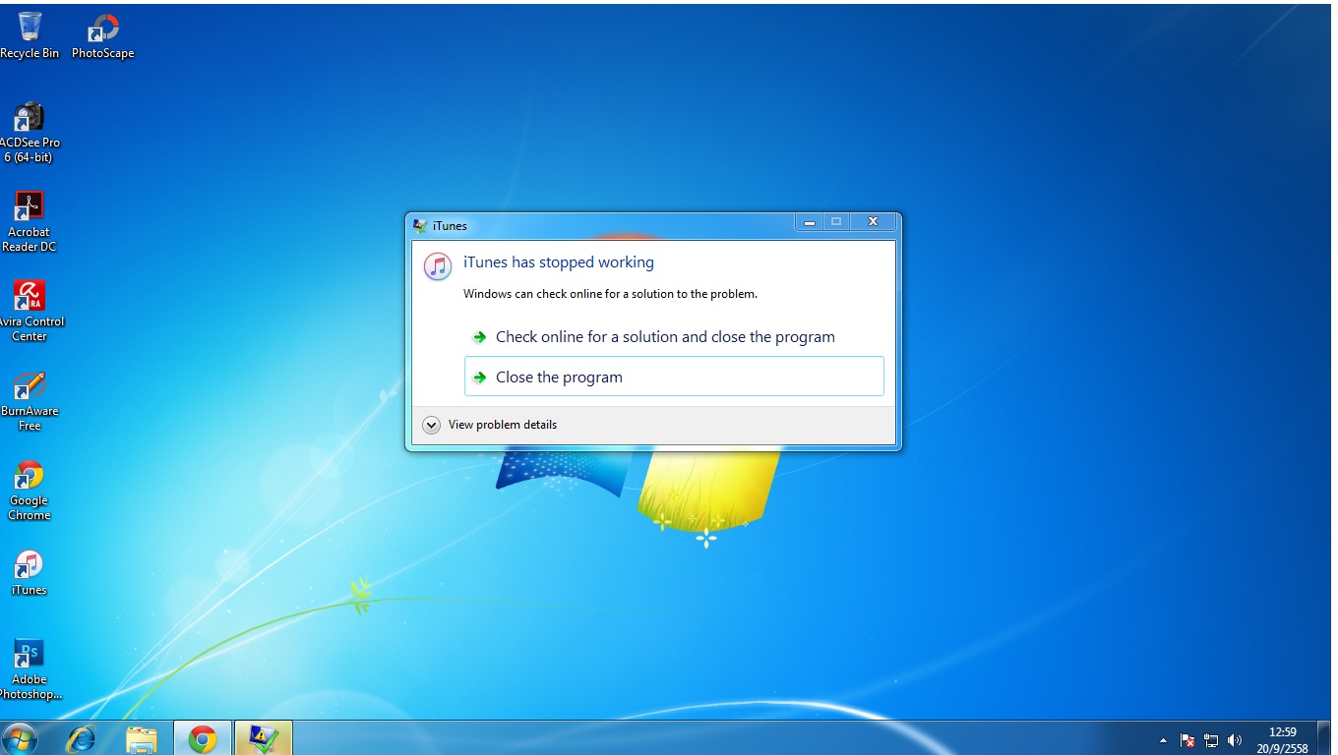Expand View problem details
The width and height of the screenshot is (1338, 755).
(490, 425)
